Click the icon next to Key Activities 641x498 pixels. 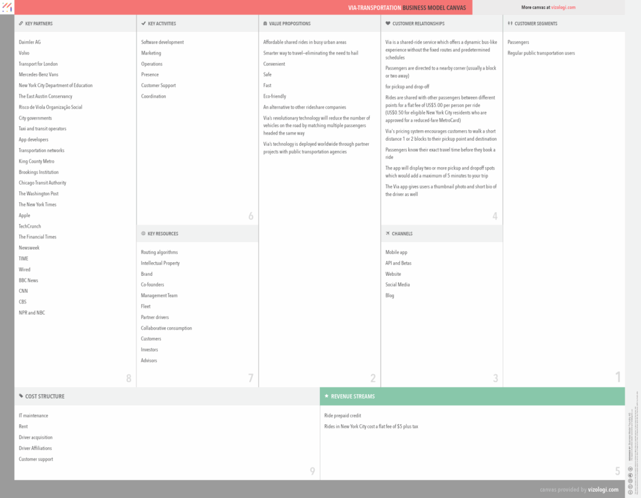[143, 24]
